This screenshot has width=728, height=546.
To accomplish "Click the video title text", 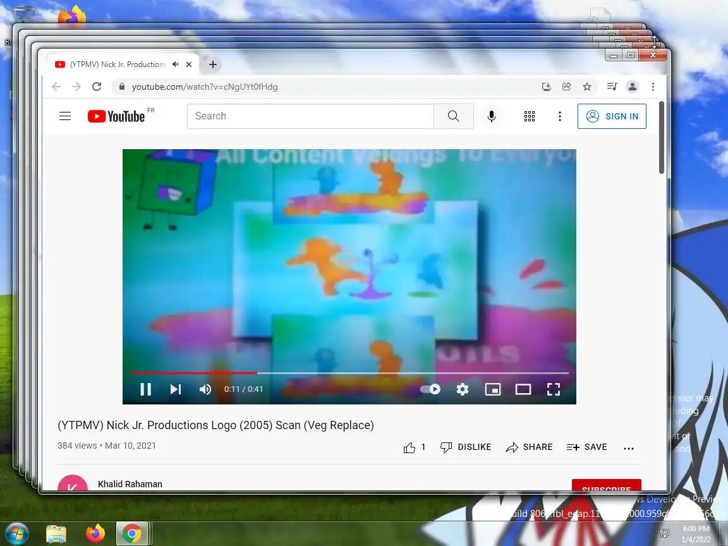I will [x=215, y=425].
